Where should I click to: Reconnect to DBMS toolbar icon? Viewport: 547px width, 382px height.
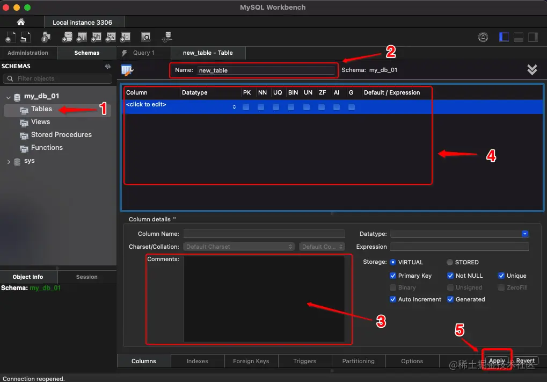167,37
